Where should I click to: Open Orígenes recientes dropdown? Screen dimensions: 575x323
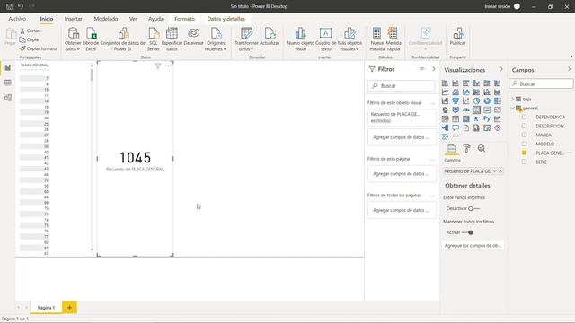point(216,39)
